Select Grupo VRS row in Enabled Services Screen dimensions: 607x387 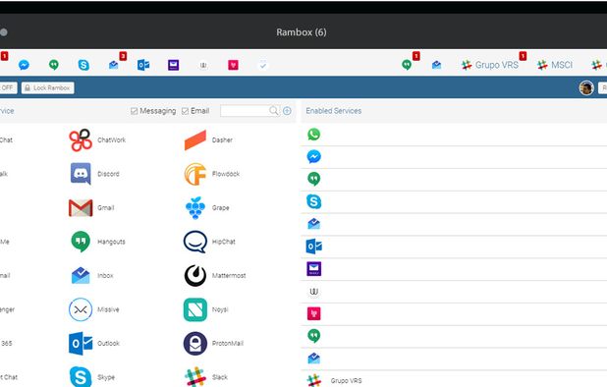click(x=454, y=380)
